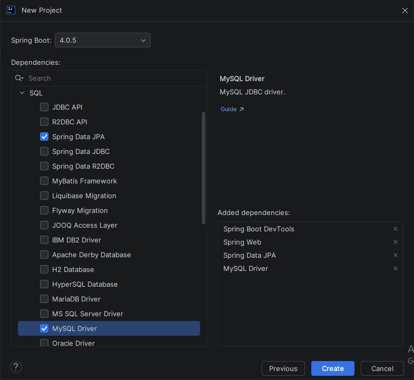Remove Spring Web from added dependencies

pyautogui.click(x=396, y=242)
